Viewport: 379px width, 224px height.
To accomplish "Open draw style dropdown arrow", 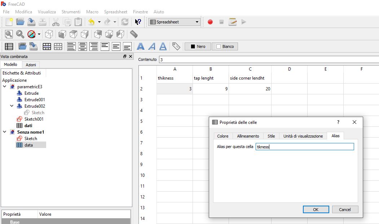I will (39, 34).
